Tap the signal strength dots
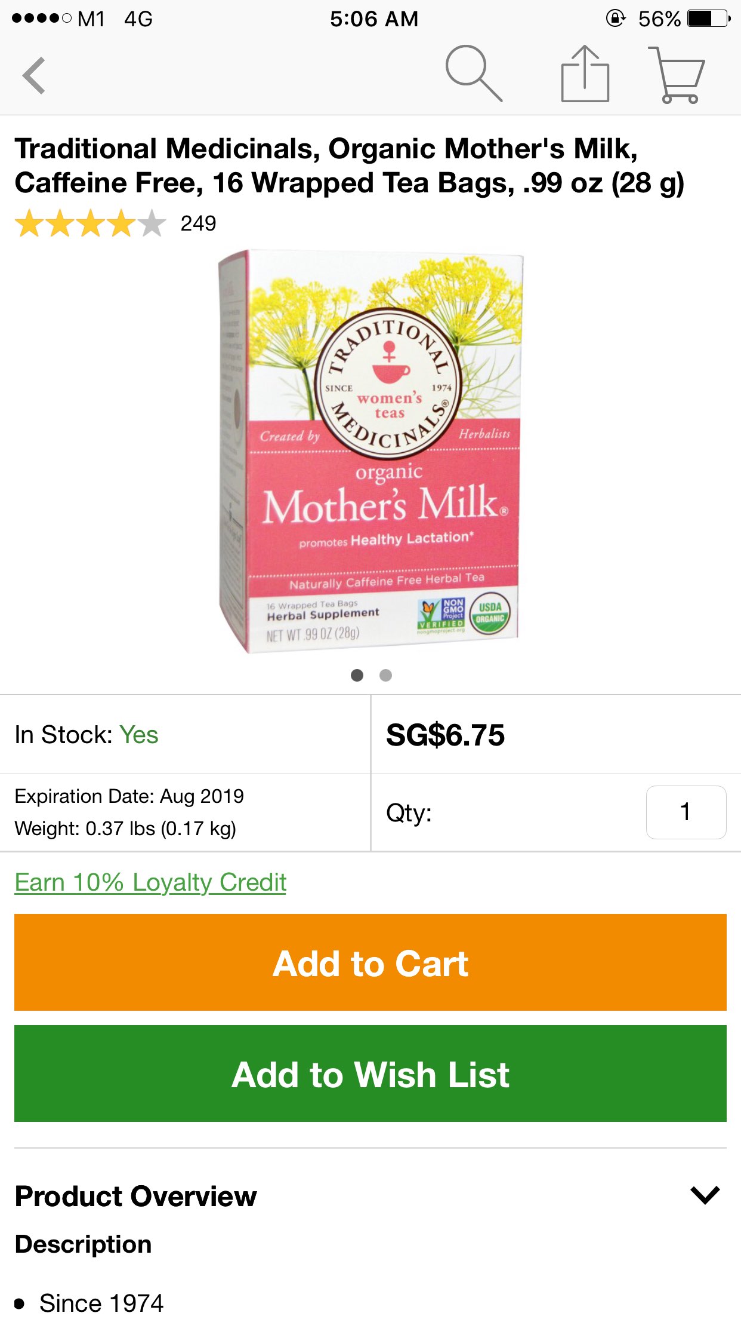741x1319 pixels. coord(42,19)
